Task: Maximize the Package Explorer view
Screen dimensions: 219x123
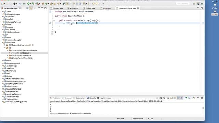Action: [46, 8]
